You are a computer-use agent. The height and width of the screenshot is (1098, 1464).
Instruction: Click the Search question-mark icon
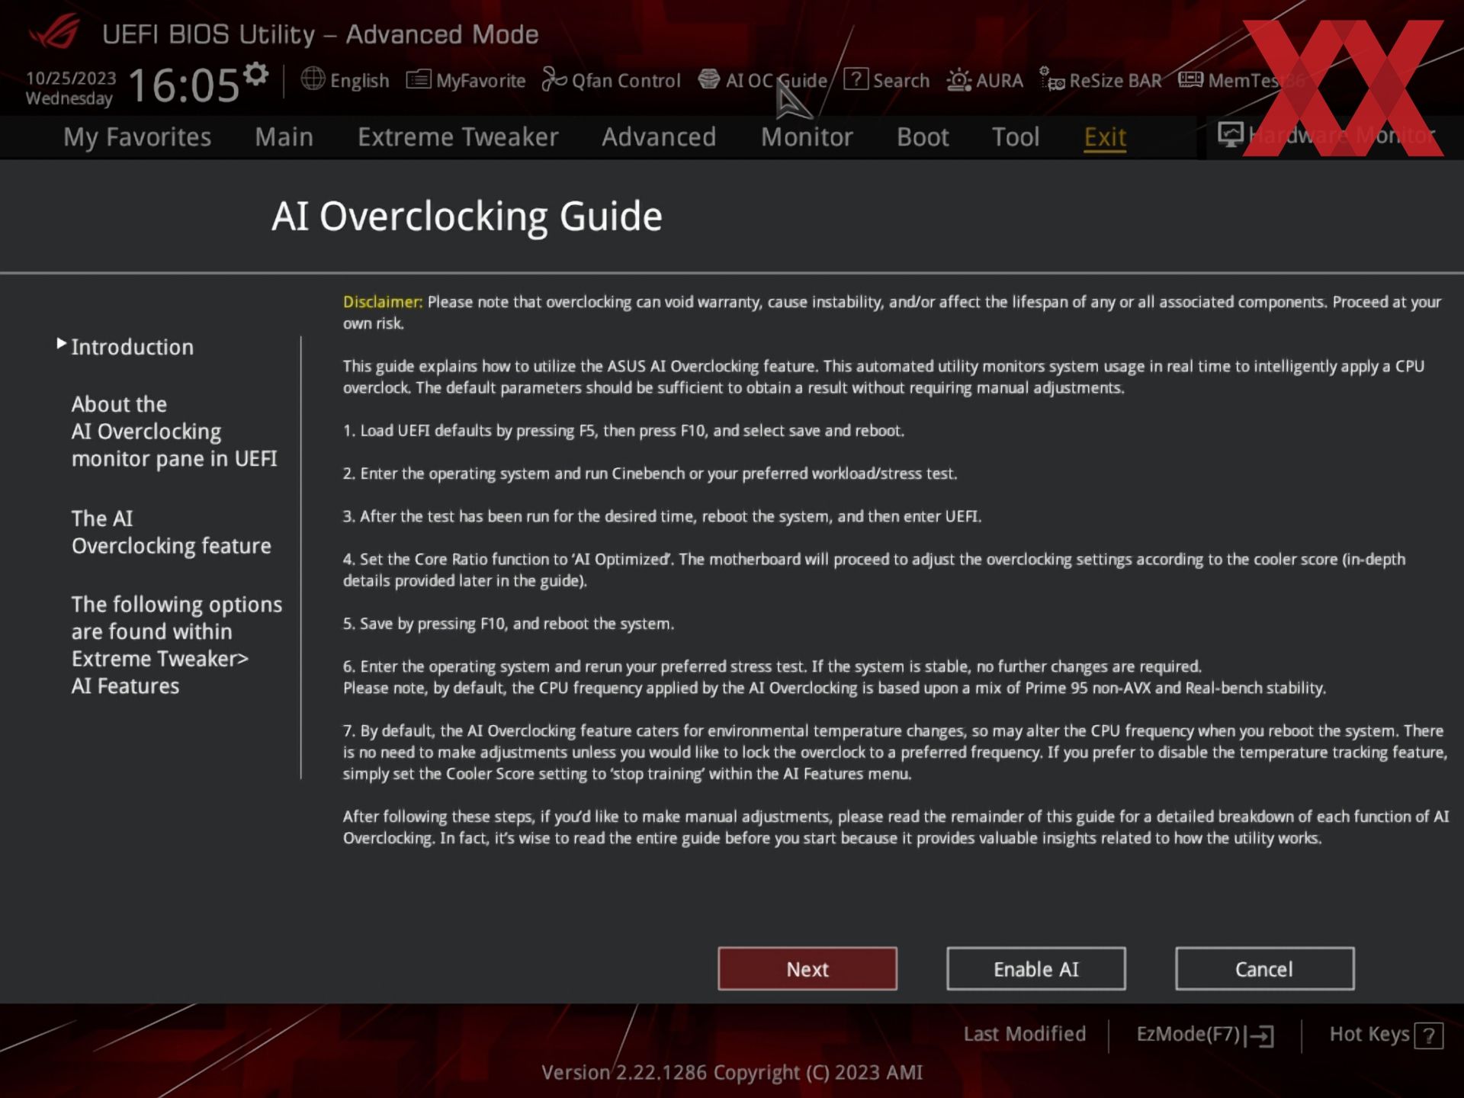pos(856,79)
